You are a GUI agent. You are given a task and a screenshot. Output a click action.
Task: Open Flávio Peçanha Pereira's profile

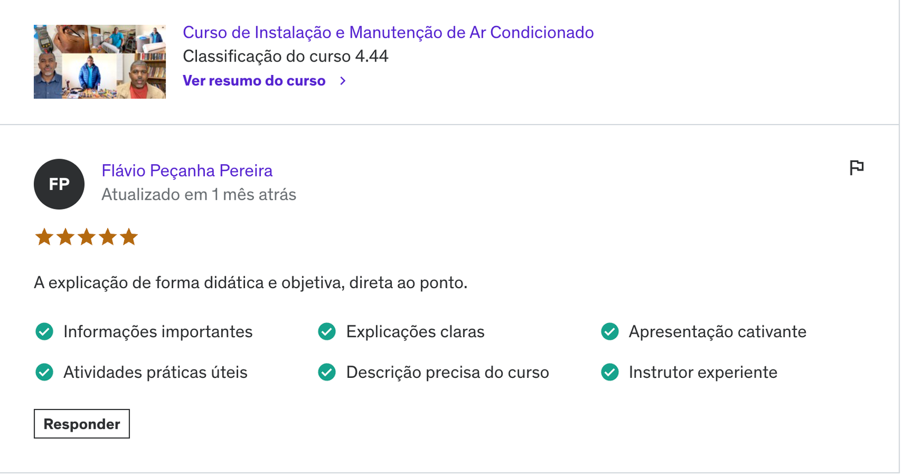click(187, 170)
